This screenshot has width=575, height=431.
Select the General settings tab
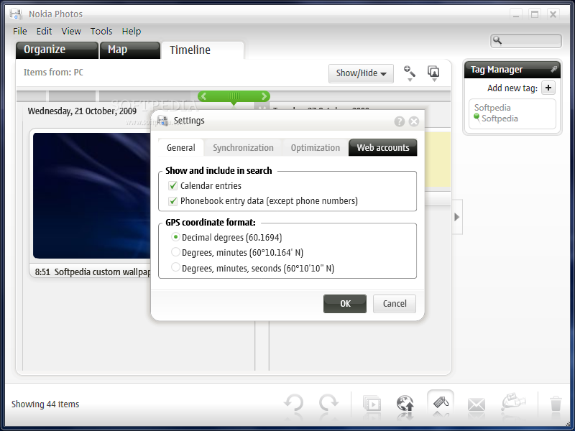point(181,148)
